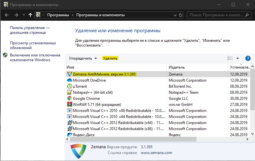Click the vertical scrollbar thumb
The width and height of the screenshot is (255, 161).
click(252, 89)
